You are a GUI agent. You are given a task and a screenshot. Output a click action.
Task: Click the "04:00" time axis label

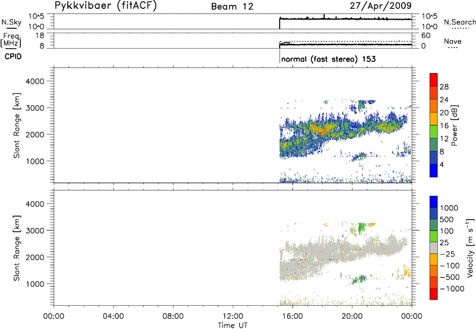[113, 317]
